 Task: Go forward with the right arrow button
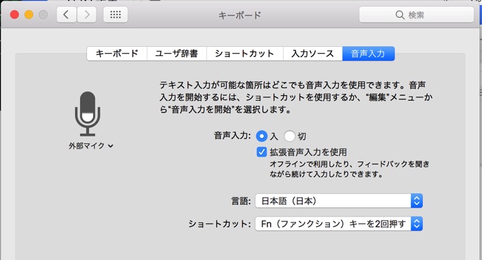pyautogui.click(x=87, y=14)
